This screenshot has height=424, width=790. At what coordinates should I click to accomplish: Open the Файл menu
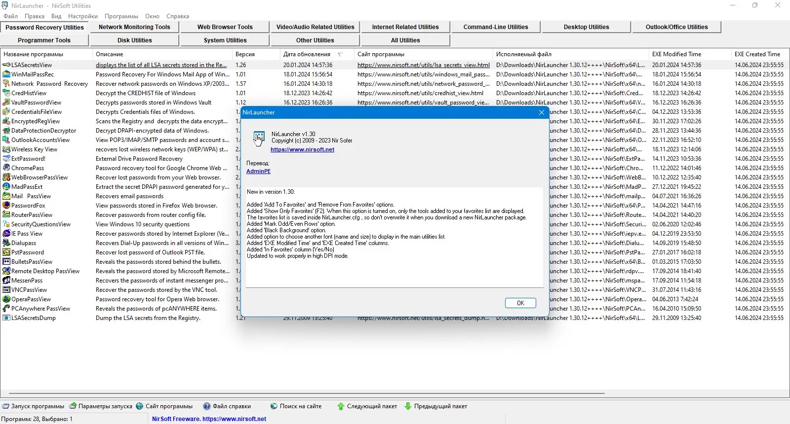click(11, 16)
